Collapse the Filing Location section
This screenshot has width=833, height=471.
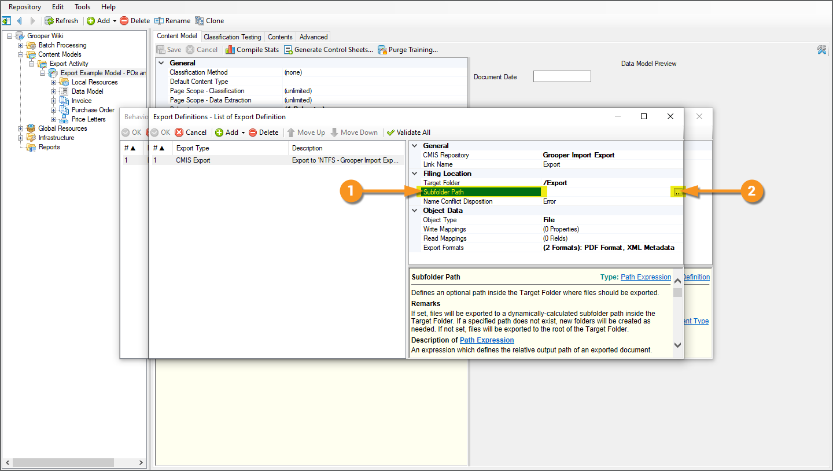[x=415, y=174]
